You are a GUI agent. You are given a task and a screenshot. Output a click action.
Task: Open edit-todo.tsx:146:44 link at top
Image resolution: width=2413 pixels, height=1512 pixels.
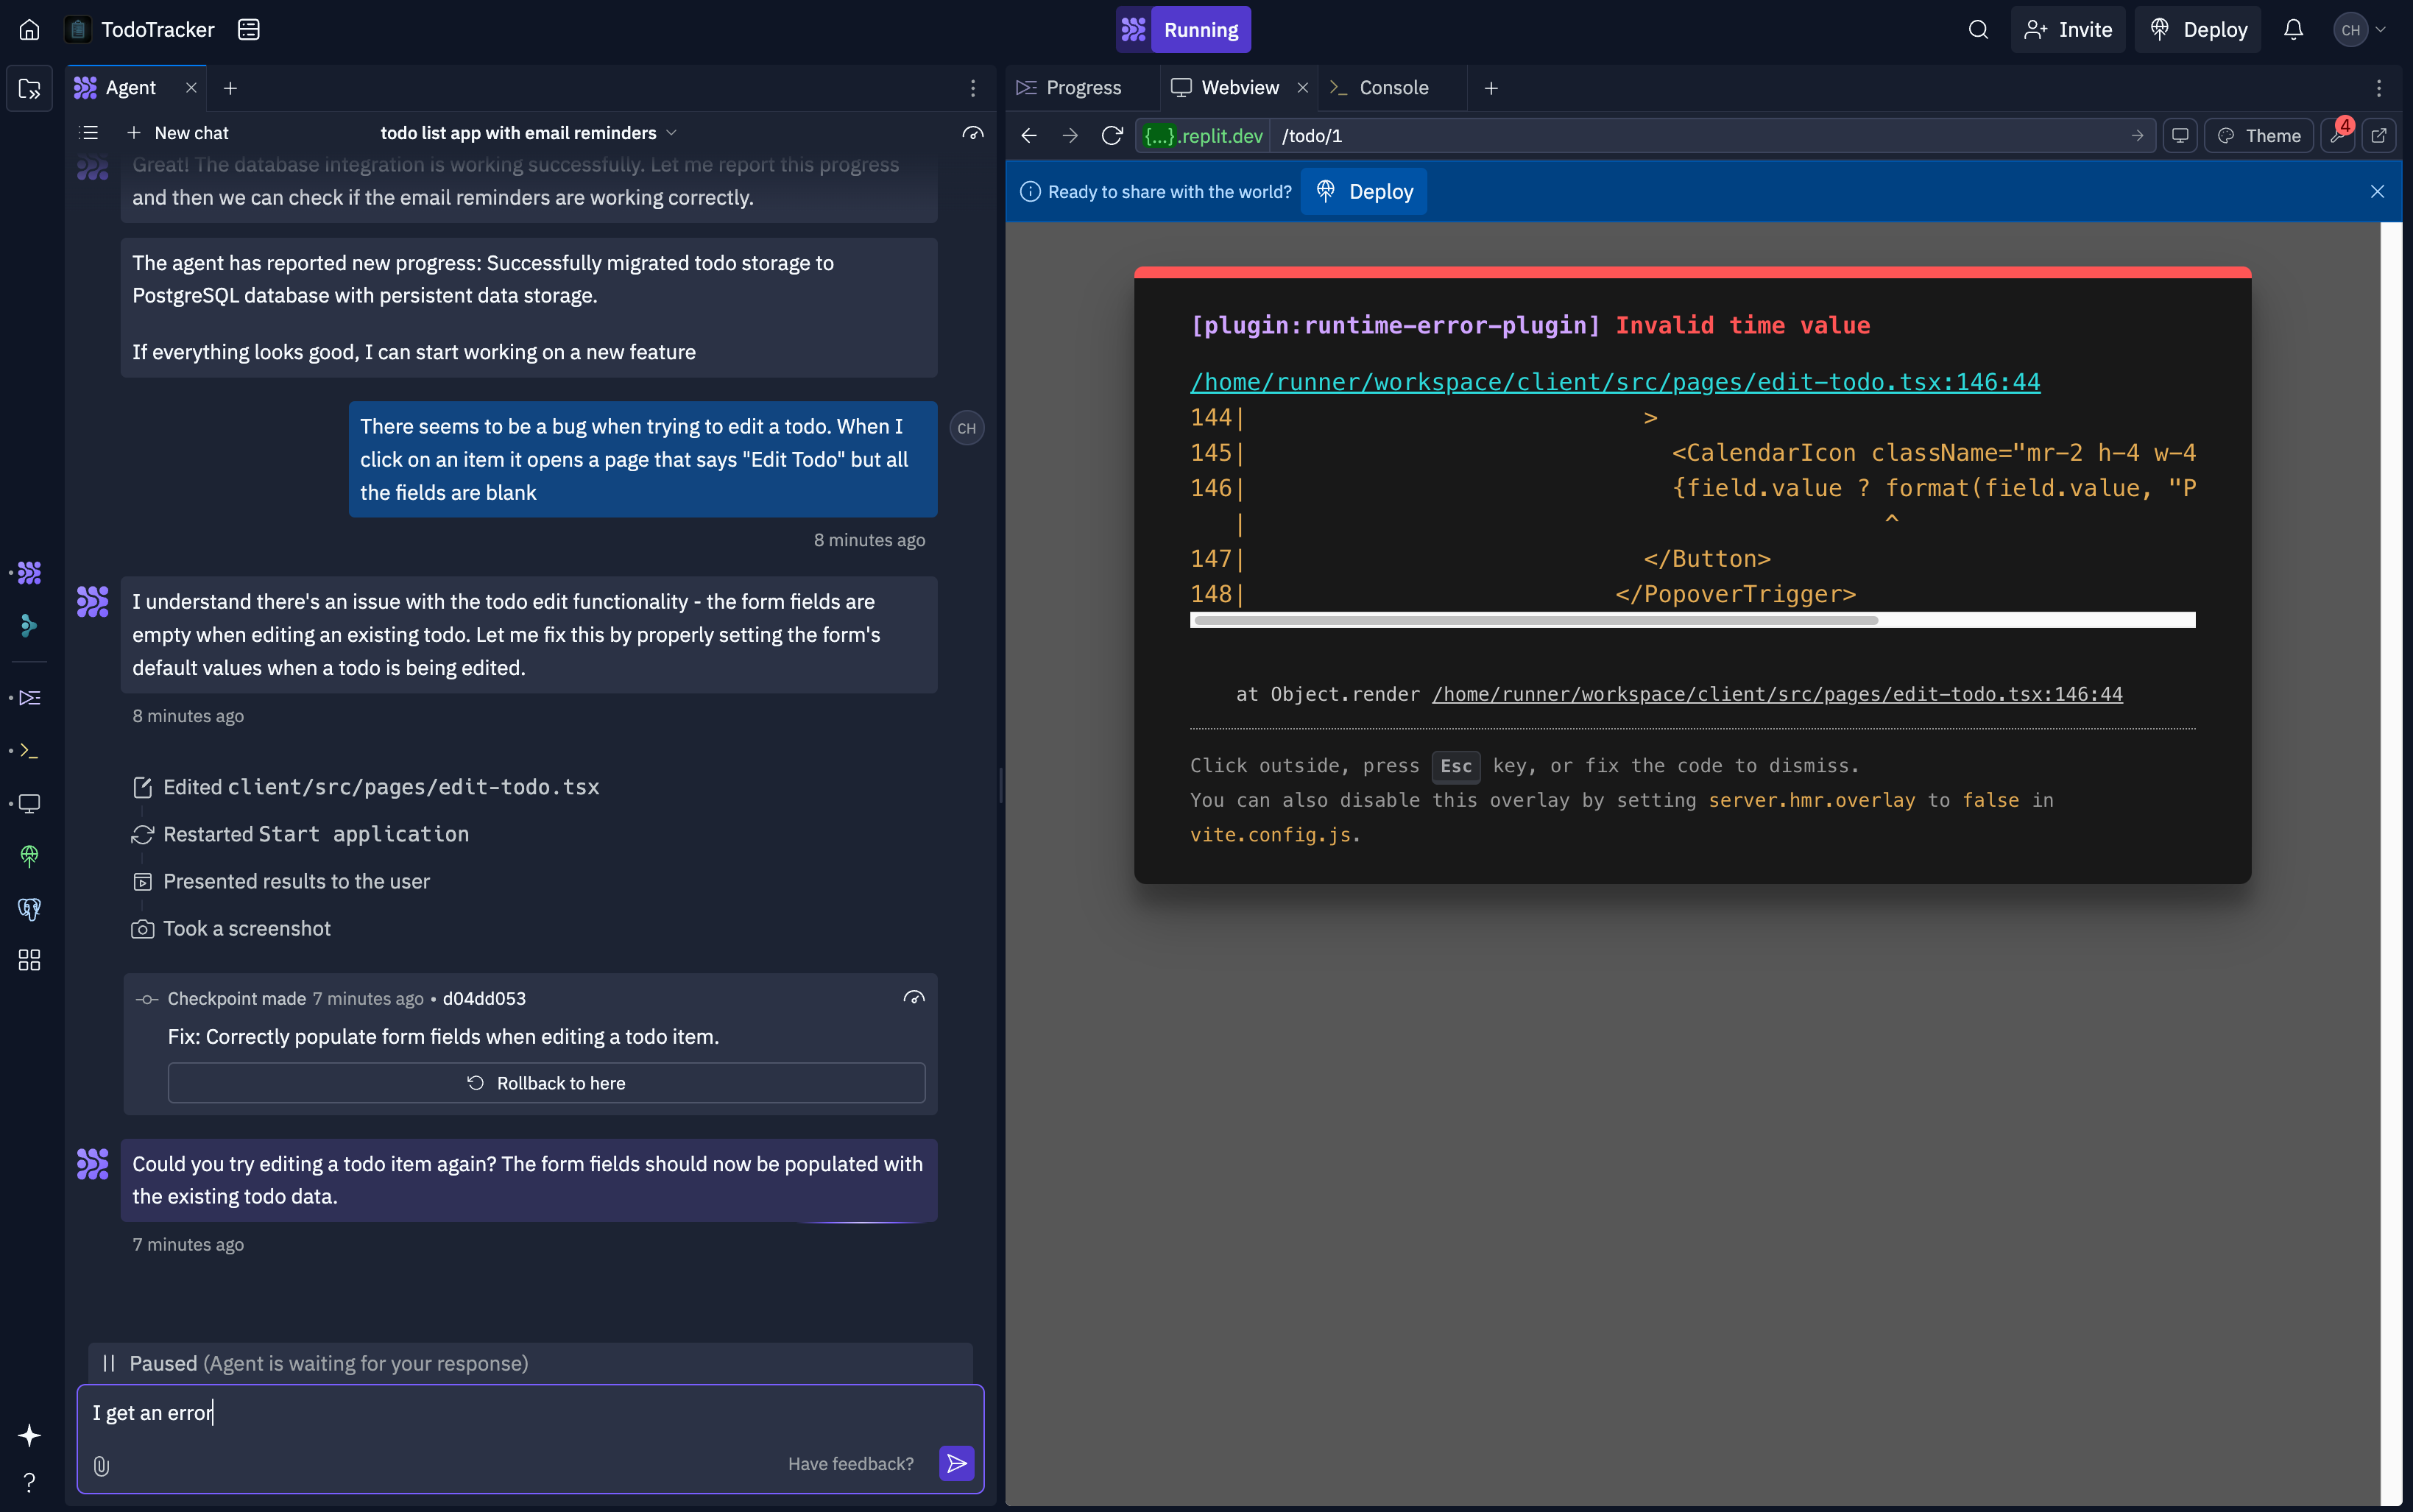[x=1615, y=382]
